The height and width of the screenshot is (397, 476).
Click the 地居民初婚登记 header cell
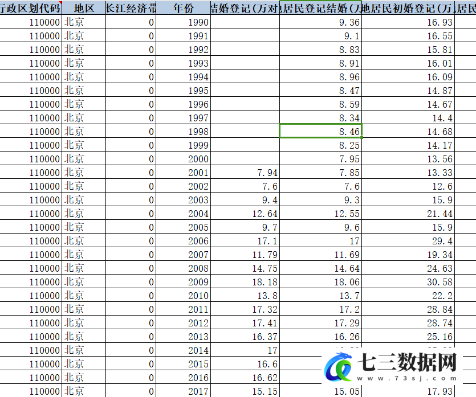tap(408, 7)
